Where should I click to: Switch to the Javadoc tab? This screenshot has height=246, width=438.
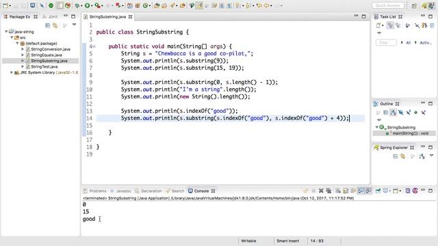coord(120,191)
